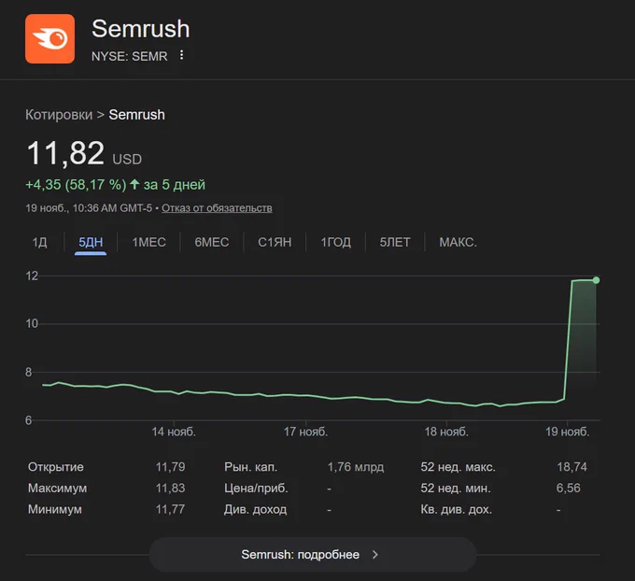Image resolution: width=635 pixels, height=581 pixels.
Task: Click the green up arrow next to 58,17 %
Action: 134,184
